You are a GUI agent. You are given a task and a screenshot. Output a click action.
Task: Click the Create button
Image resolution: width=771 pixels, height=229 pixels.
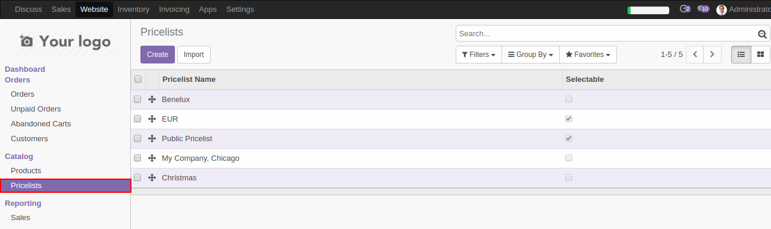coord(158,55)
